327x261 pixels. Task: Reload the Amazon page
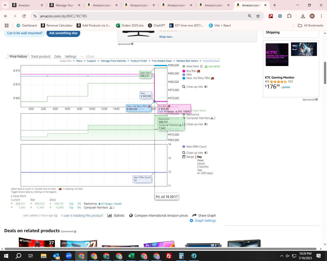tap(24, 16)
